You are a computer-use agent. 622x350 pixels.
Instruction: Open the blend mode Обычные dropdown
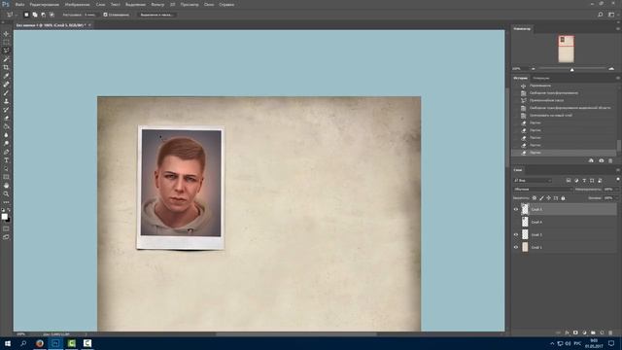point(542,190)
